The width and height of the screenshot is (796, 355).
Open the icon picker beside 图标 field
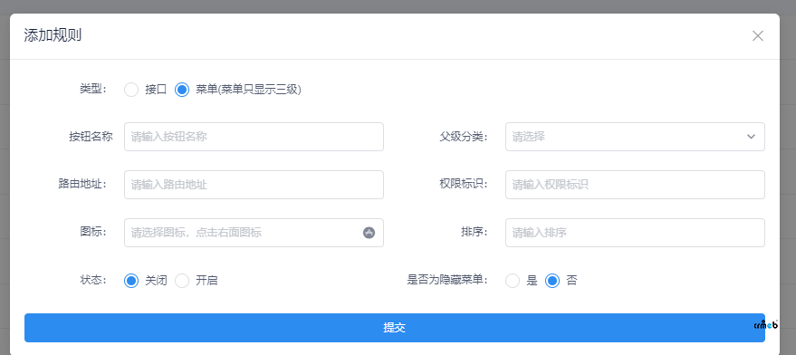369,233
